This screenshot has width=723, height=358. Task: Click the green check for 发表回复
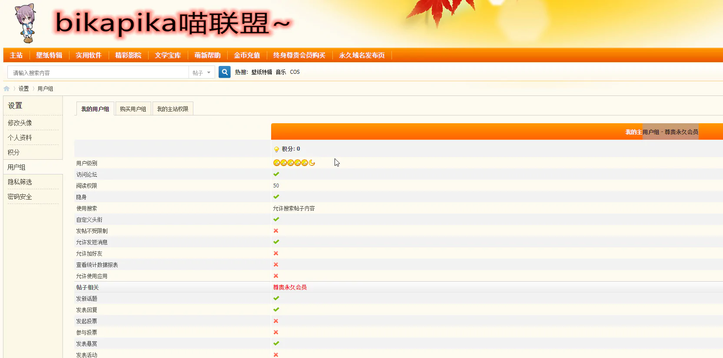click(x=276, y=309)
